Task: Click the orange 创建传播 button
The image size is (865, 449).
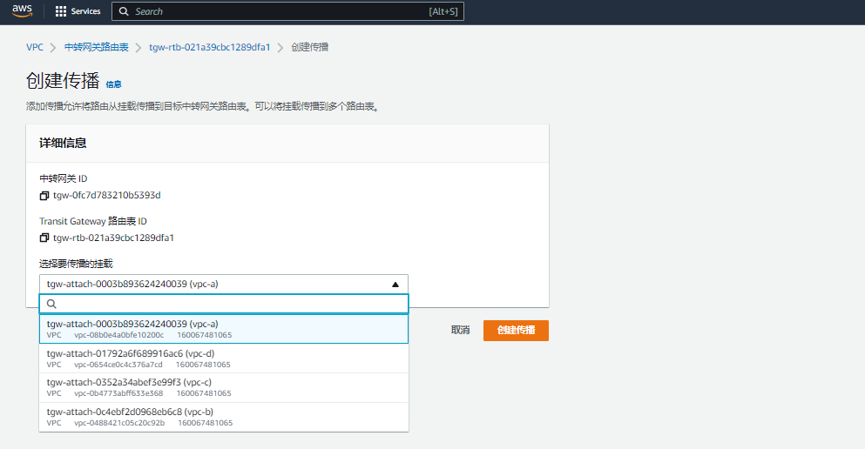Action: point(516,330)
